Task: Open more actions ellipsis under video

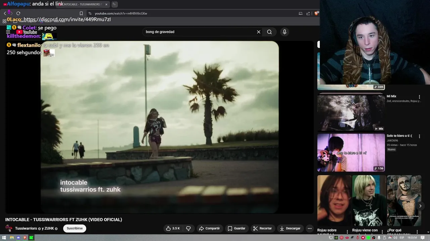Action: pos(310,228)
